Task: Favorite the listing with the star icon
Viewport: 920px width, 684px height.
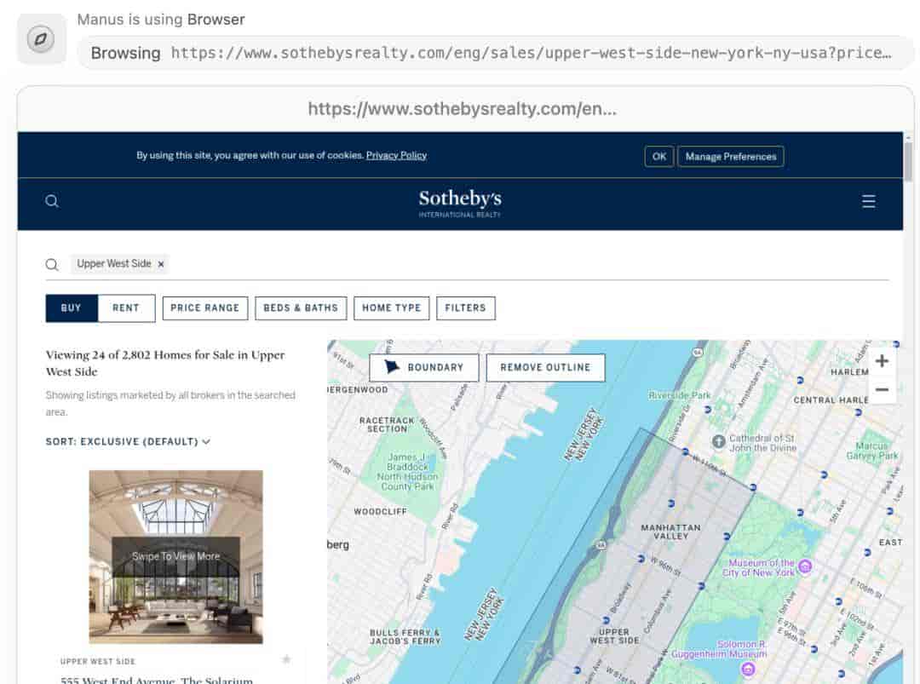Action: (x=286, y=659)
